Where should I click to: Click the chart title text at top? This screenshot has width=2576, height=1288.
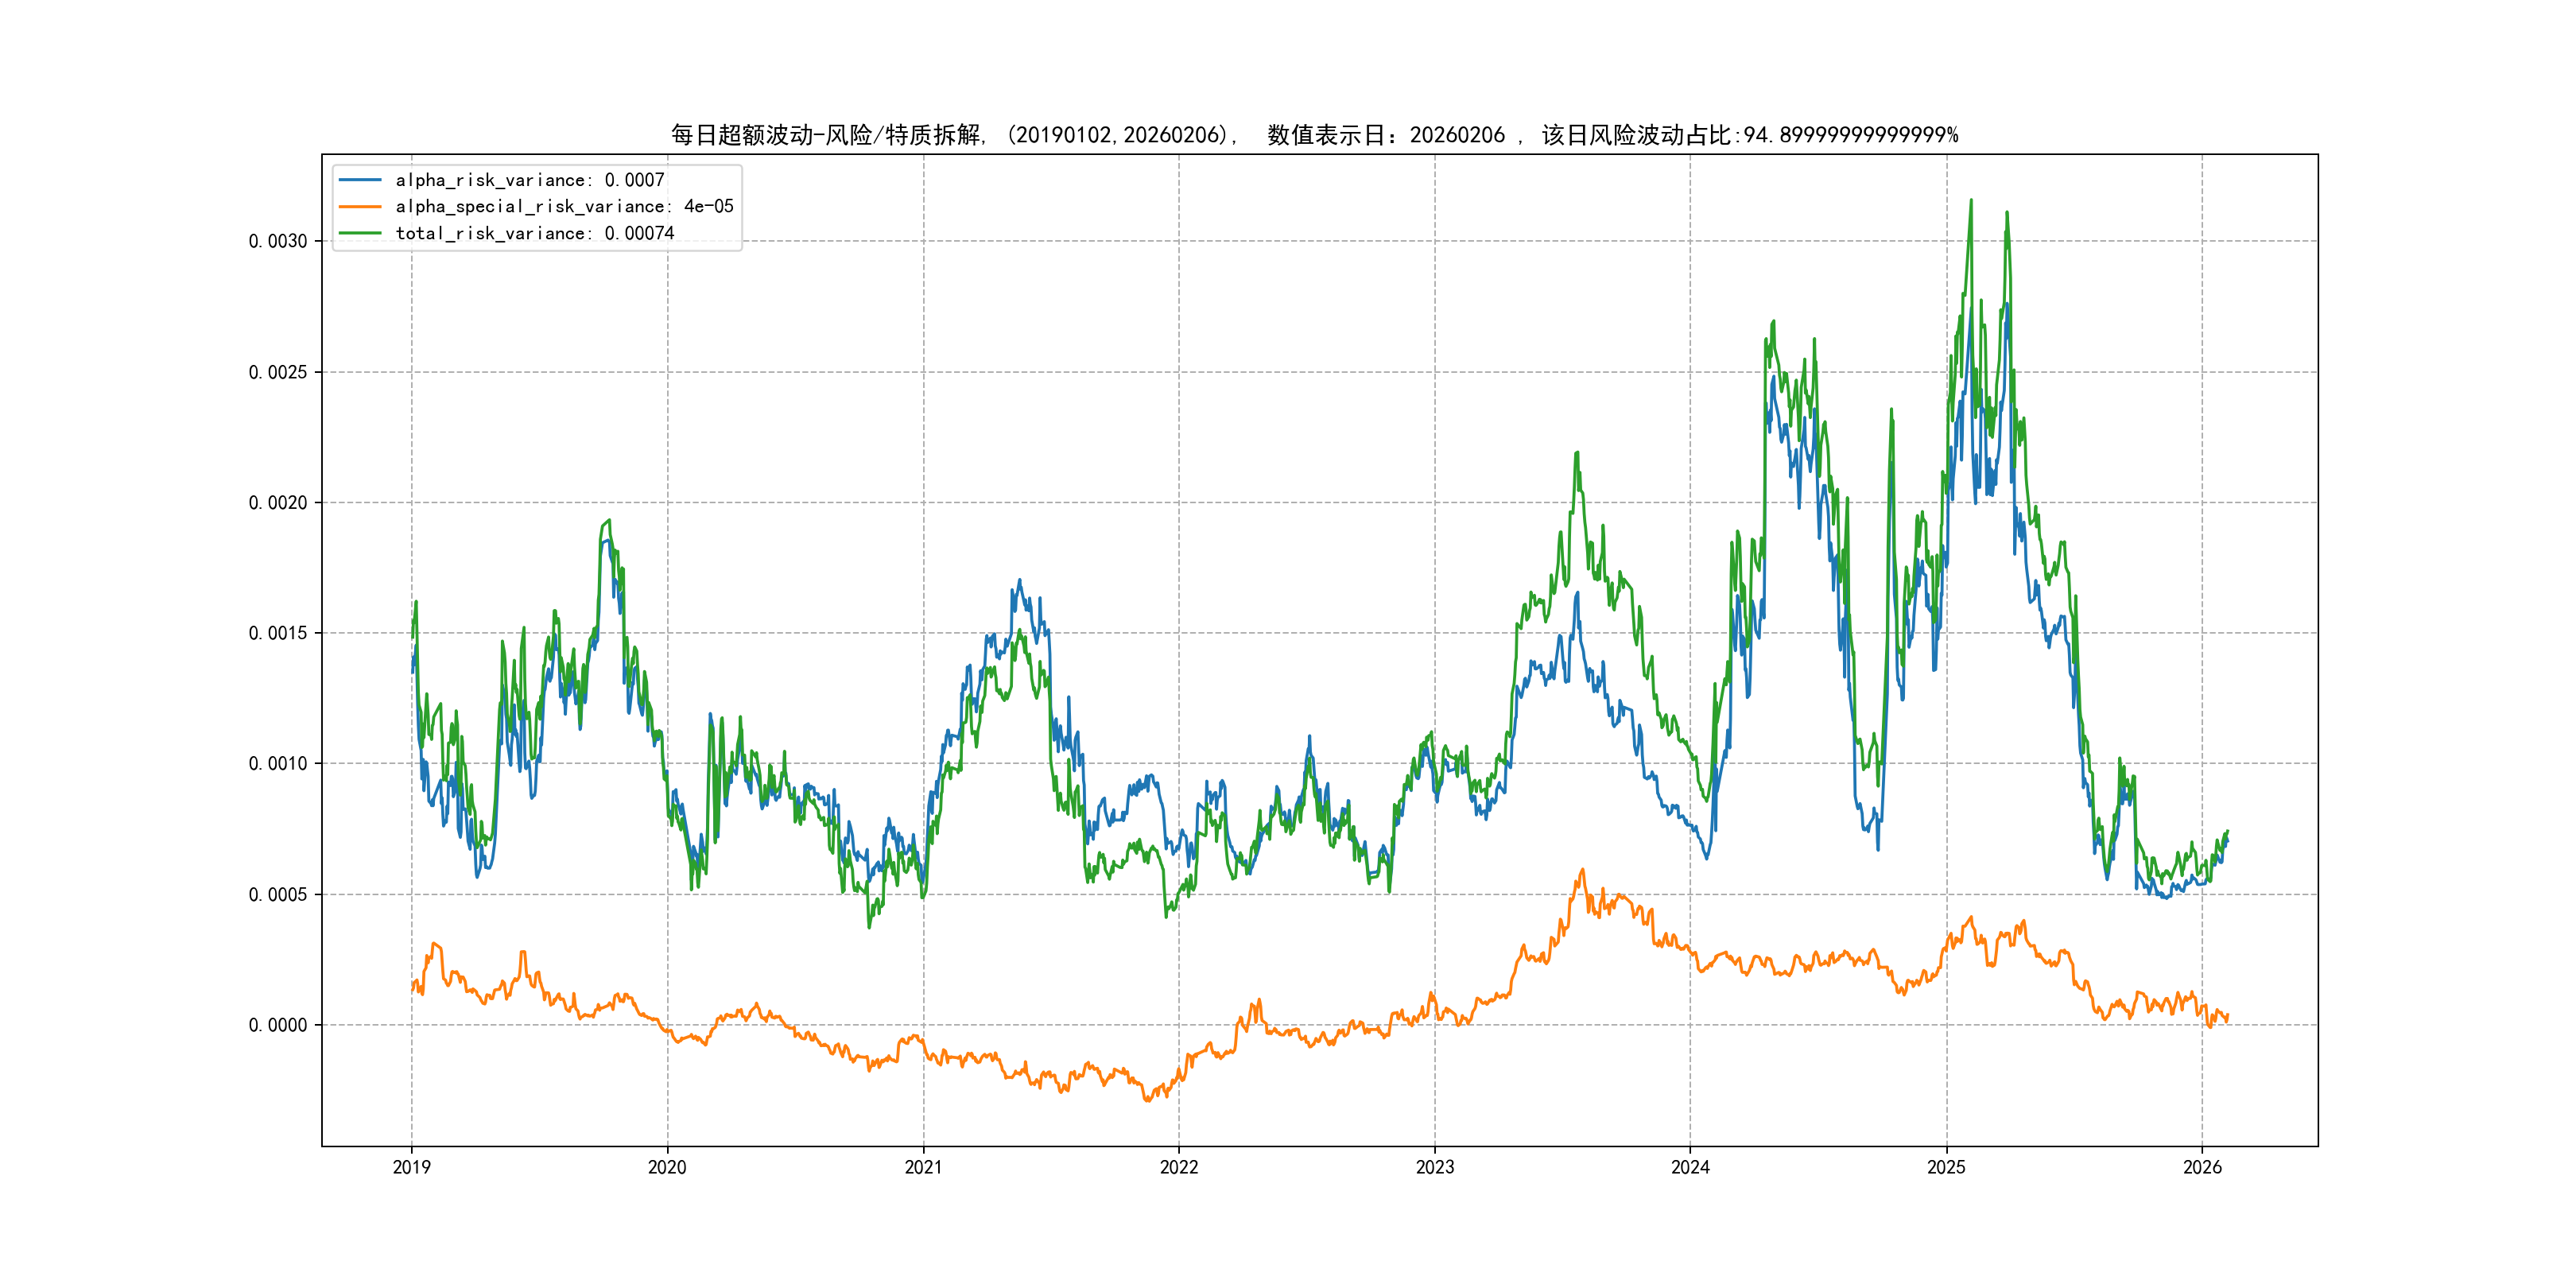pyautogui.click(x=1314, y=135)
